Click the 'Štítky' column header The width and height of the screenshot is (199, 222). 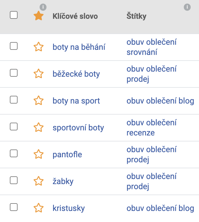pyautogui.click(x=136, y=16)
